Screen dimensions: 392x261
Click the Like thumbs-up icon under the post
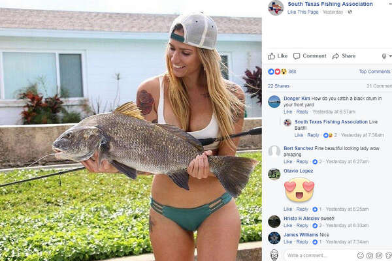tap(271, 56)
